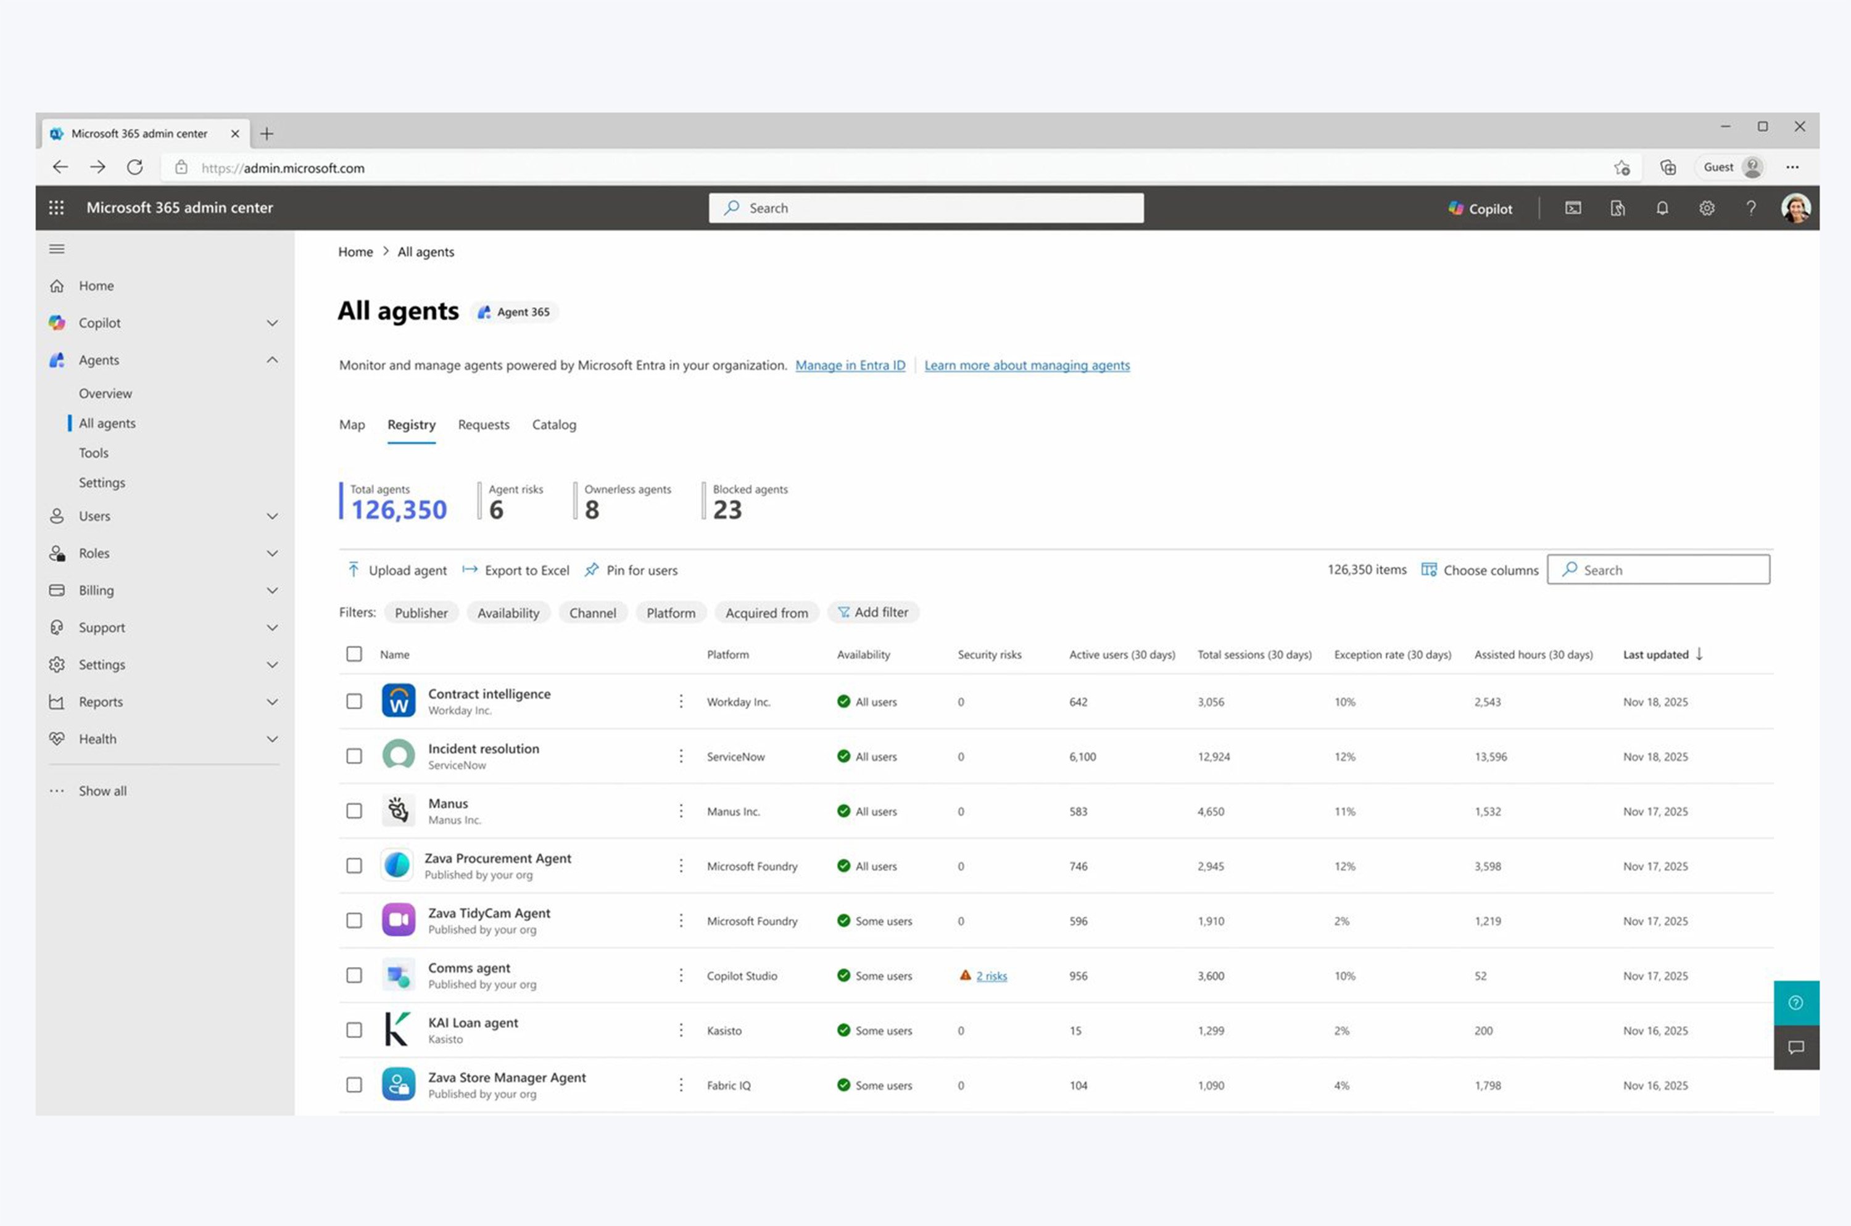The height and width of the screenshot is (1226, 1851).
Task: Switch to the Map tab
Action: pos(352,424)
